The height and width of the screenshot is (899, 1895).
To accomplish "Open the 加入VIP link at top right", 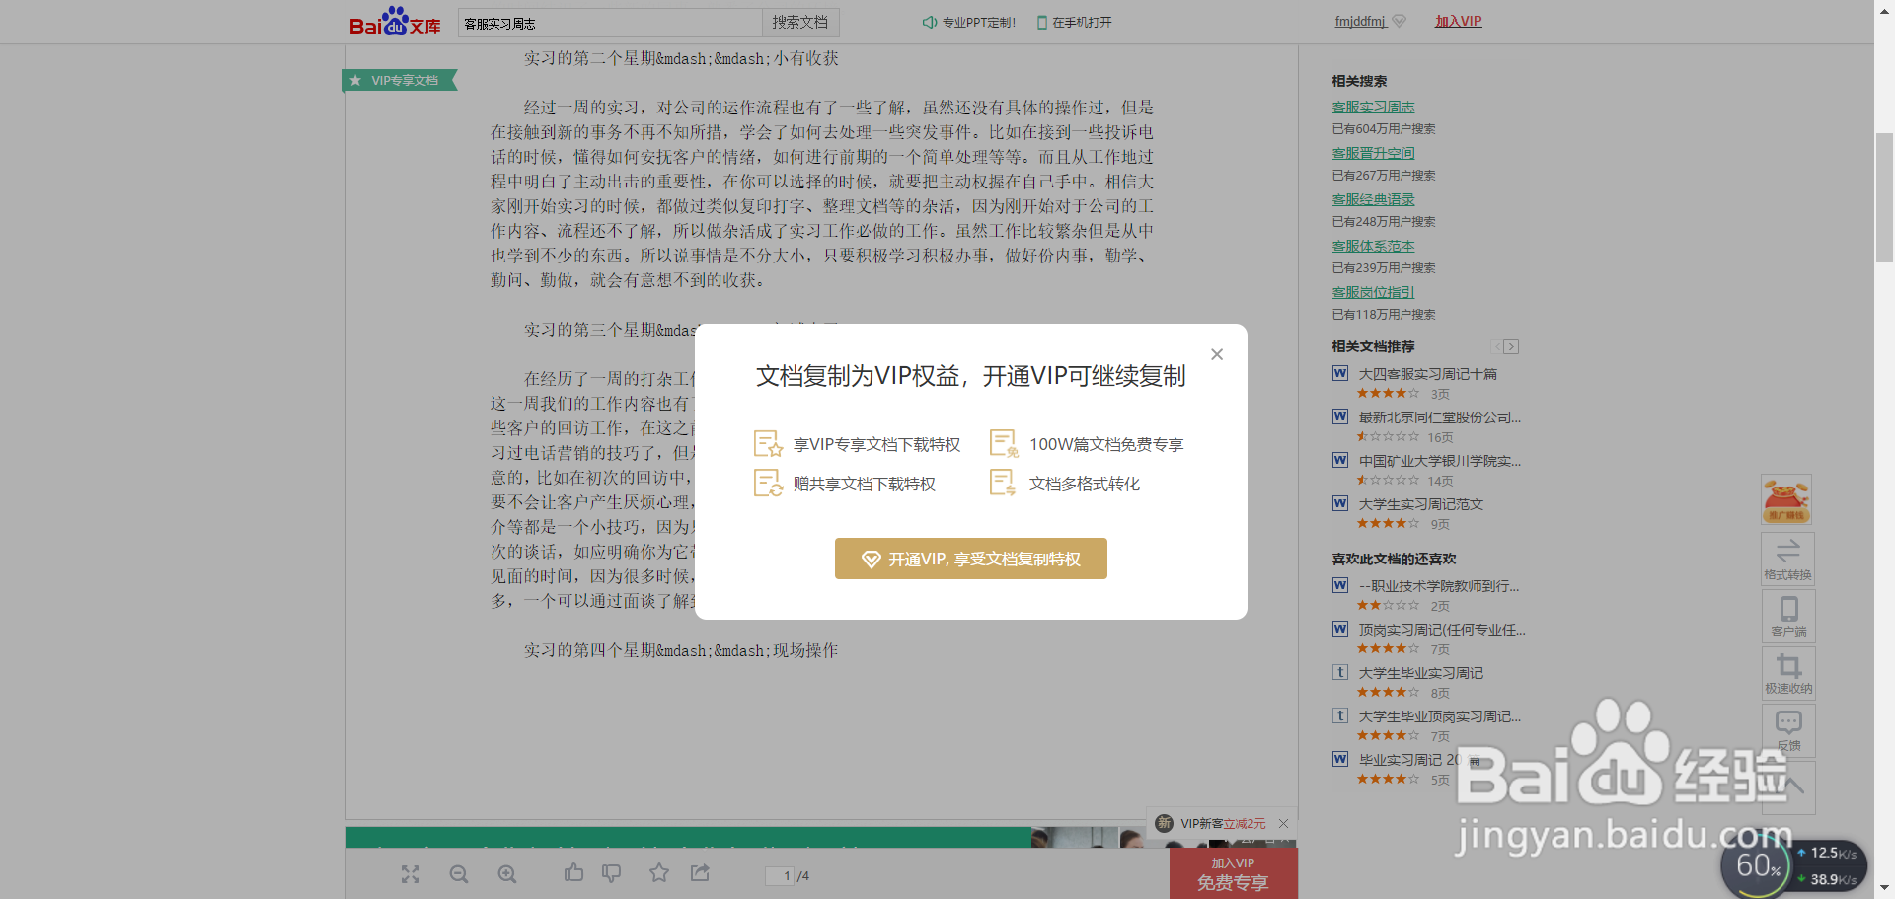I will (x=1458, y=20).
